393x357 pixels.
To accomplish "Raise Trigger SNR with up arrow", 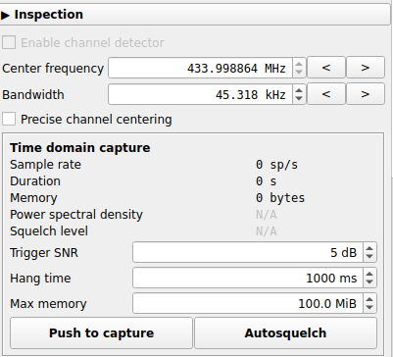I will point(369,248).
